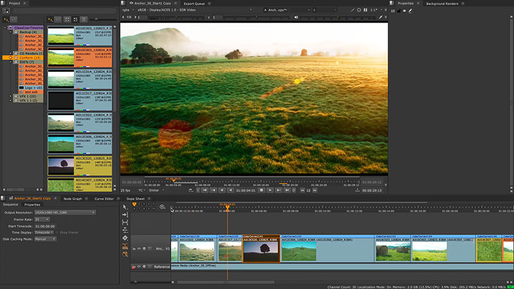This screenshot has height=289, width=514.
Task: Select the Properties sub-tab beside Sequence
Action: 32,204
